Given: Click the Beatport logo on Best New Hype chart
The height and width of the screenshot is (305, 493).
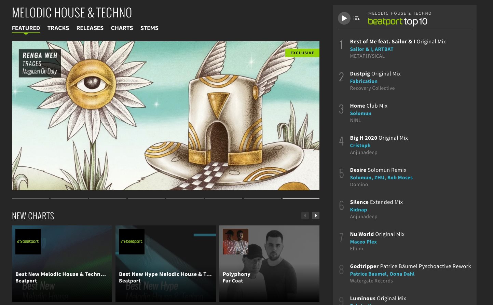Looking at the screenshot, I should point(132,241).
